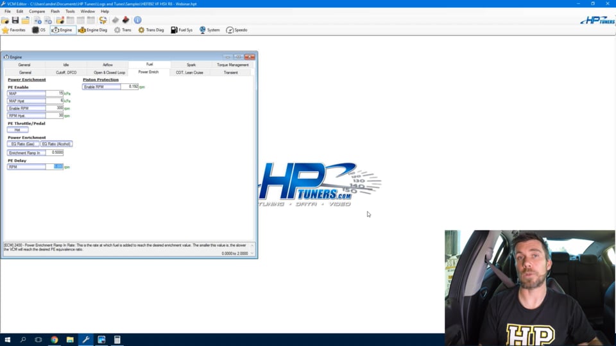Switch to the Airflow tab
Image resolution: width=616 pixels, height=346 pixels.
pos(108,65)
